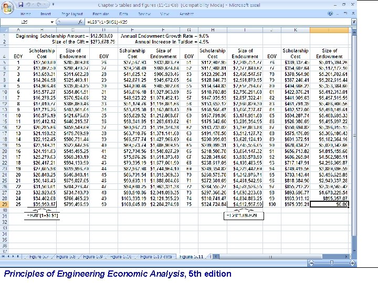Select column G header
Image resolution: width=378 pixels, height=283 pixels.
(x=189, y=30)
